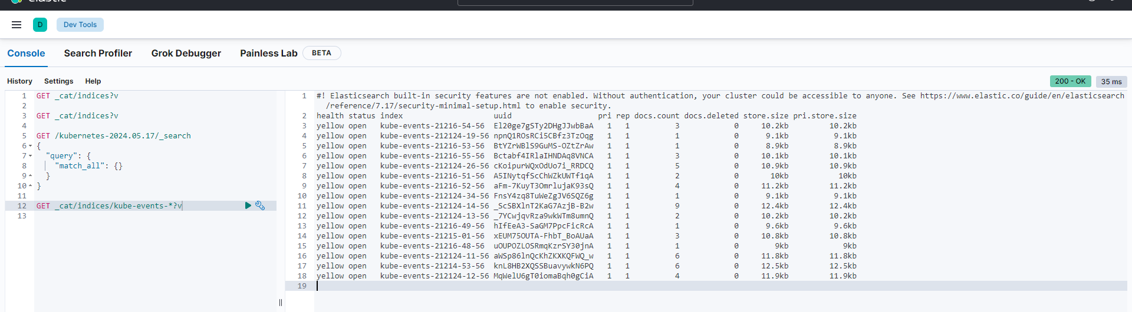Open the hamburger navigation menu
This screenshot has width=1132, height=312.
[x=17, y=25]
